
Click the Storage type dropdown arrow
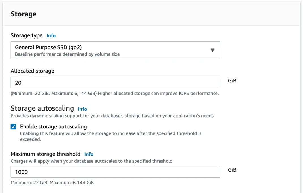pyautogui.click(x=212, y=50)
